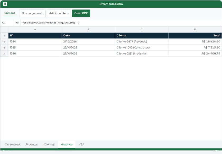Screen dimensions: 222x154
Task: Select column C header
Action: (x=142, y=29)
